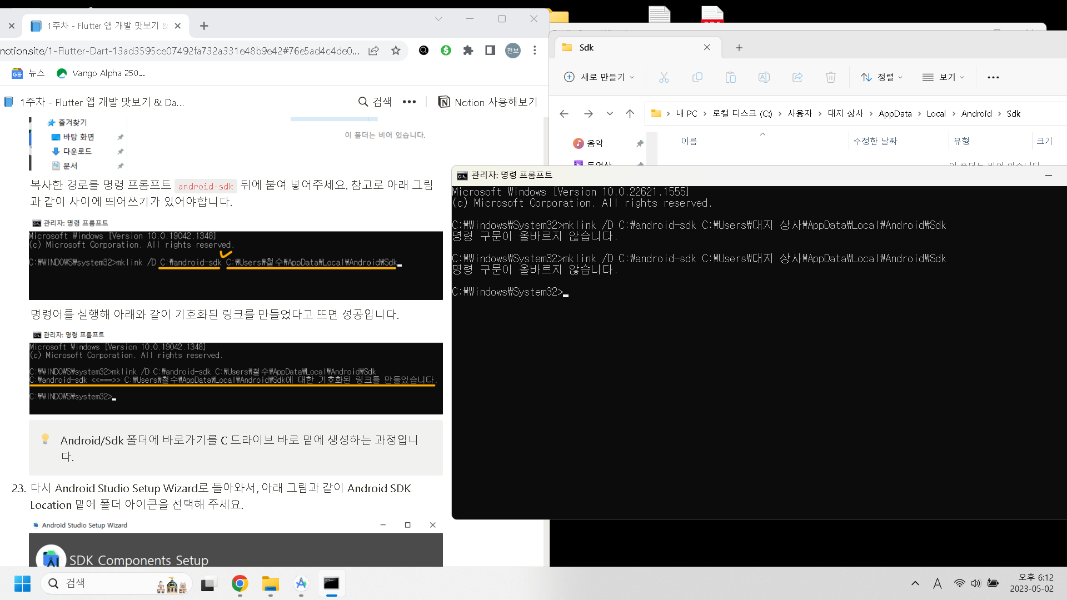Click the address bar URL in Chrome
Image resolution: width=1067 pixels, height=600 pixels.
tap(180, 51)
